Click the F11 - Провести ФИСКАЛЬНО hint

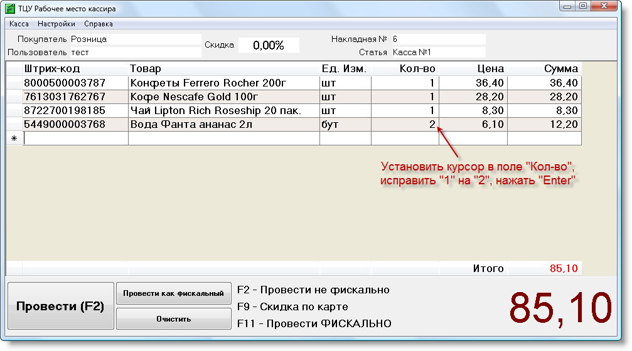[x=314, y=323]
